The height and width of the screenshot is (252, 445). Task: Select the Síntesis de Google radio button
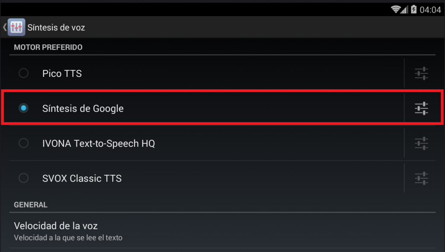(x=24, y=108)
